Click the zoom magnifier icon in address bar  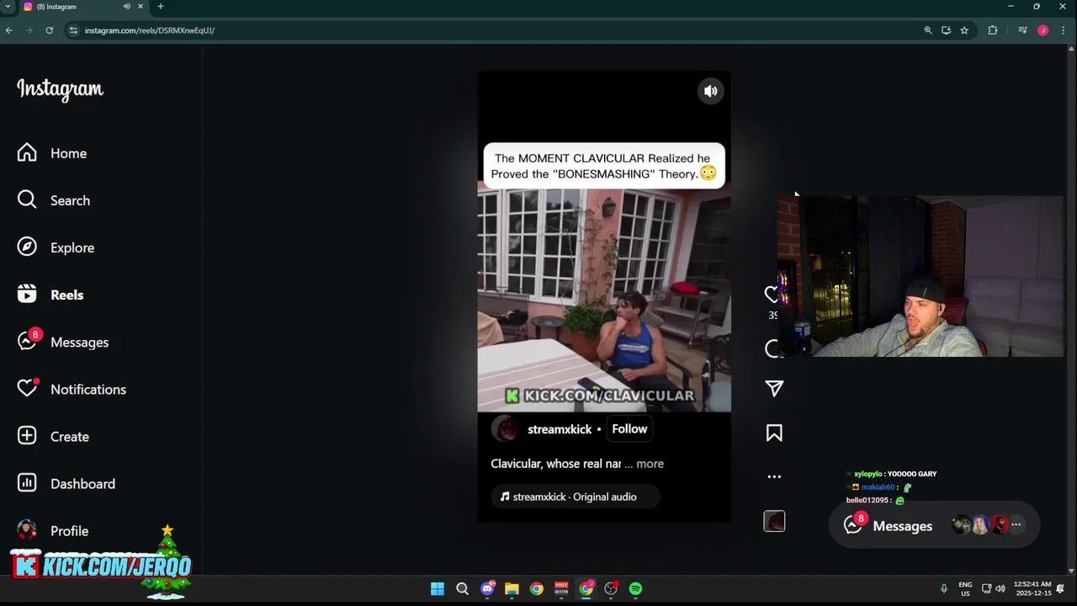[928, 30]
